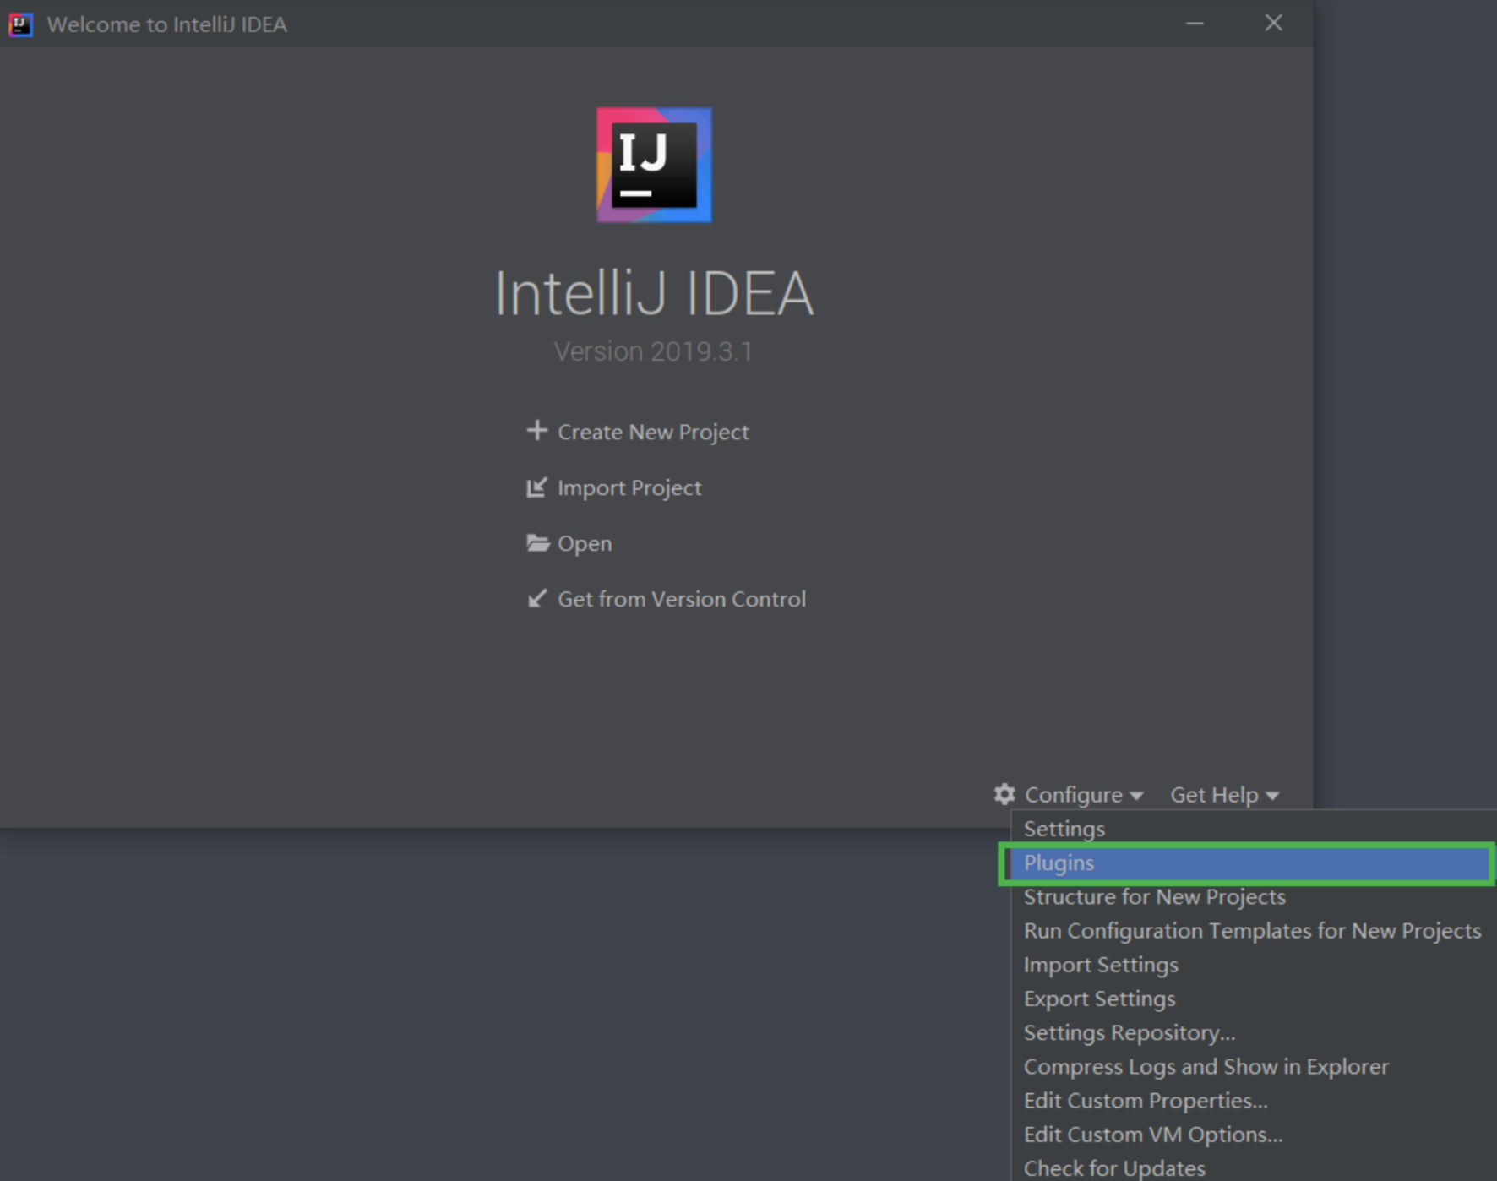Click the arrow next to Configure
Screen dimensions: 1497x1181
[1136, 796]
